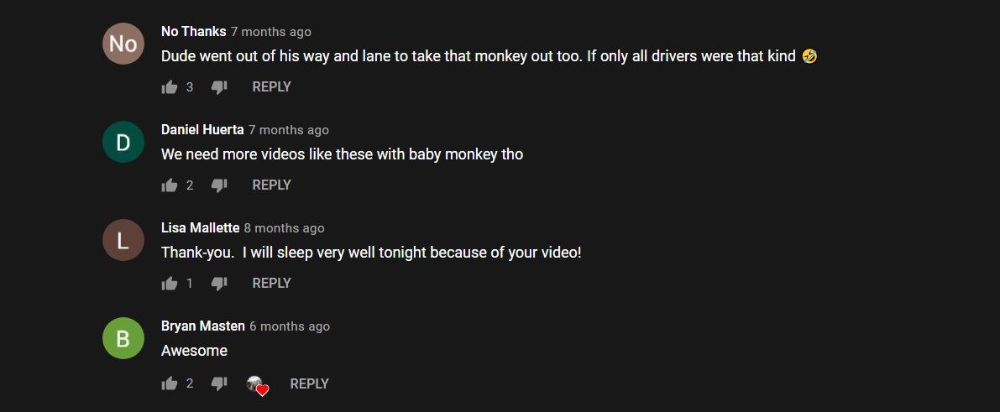
Task: Click the '6 months ago' timestamp link
Action: [x=290, y=326]
